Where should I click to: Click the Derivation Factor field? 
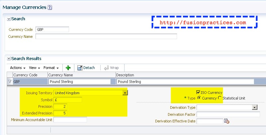(228, 114)
